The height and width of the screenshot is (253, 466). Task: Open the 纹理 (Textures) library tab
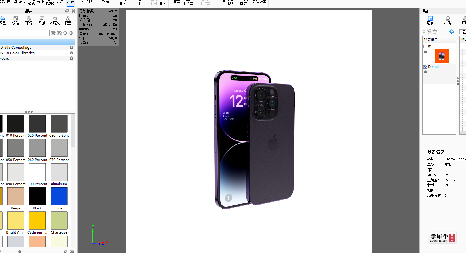[16, 20]
